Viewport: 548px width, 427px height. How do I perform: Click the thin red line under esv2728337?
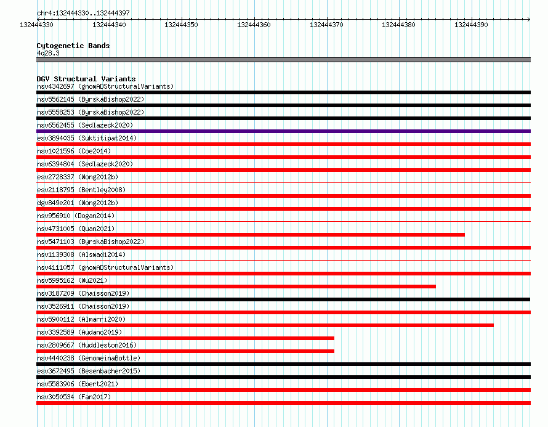point(283,182)
